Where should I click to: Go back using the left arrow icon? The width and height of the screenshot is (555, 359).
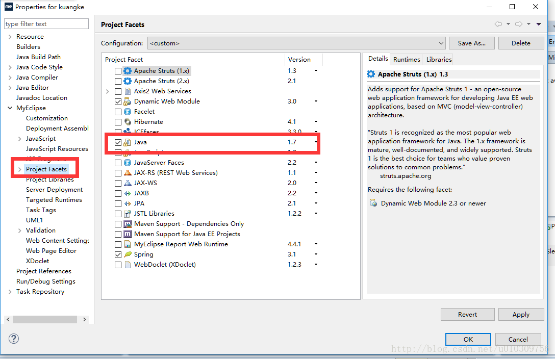(498, 24)
